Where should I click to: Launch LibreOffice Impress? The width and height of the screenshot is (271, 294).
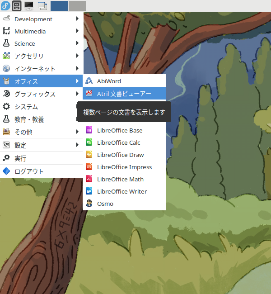click(x=124, y=167)
